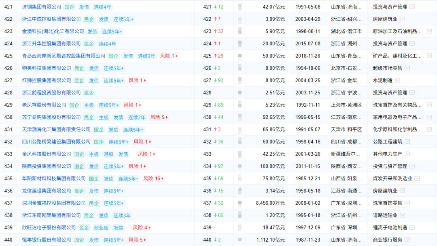Select registered capital cell 8,456.00万元

[270, 203]
